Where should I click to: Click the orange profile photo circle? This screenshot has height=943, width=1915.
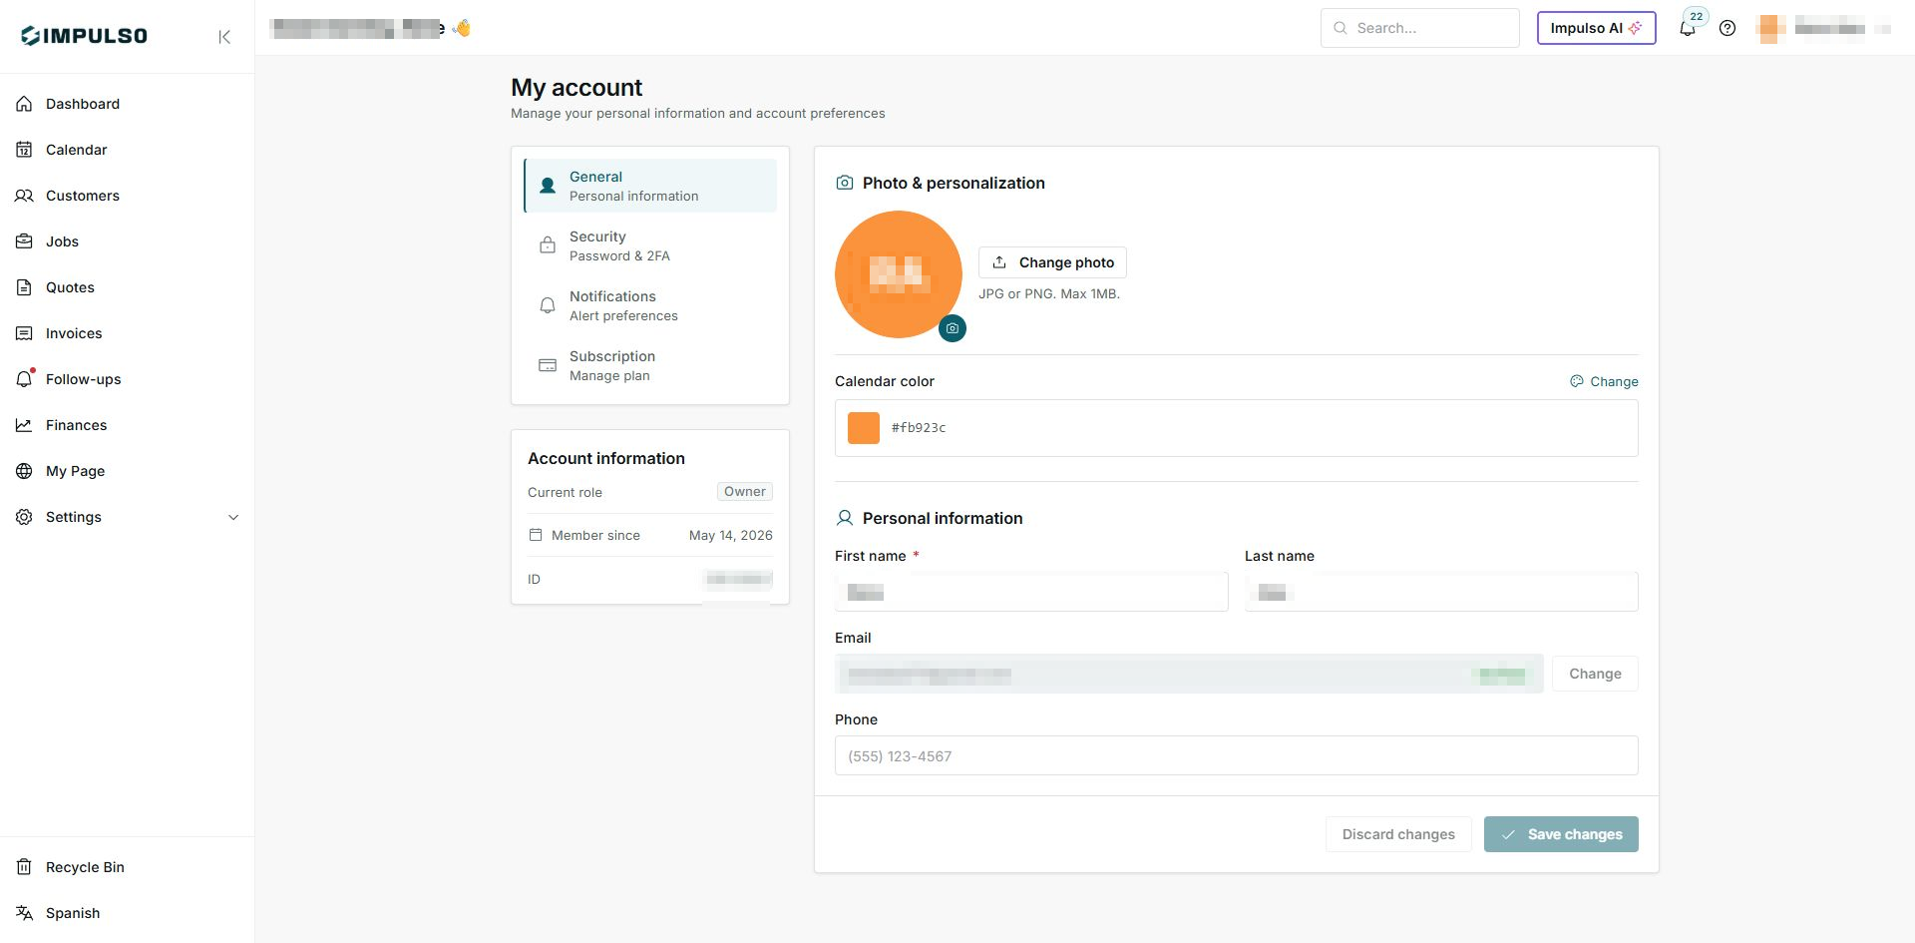(898, 274)
